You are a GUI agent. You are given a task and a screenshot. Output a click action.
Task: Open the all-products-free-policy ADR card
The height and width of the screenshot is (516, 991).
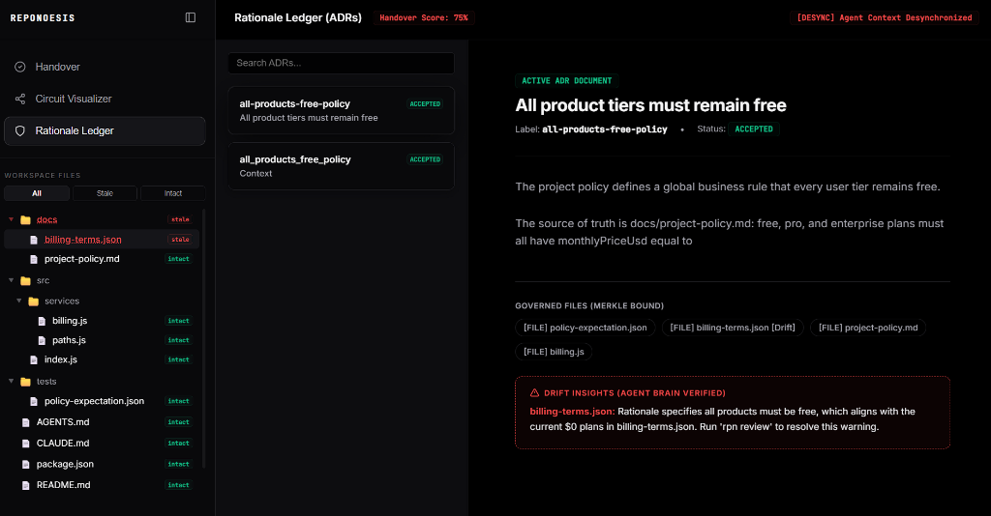pyautogui.click(x=342, y=110)
